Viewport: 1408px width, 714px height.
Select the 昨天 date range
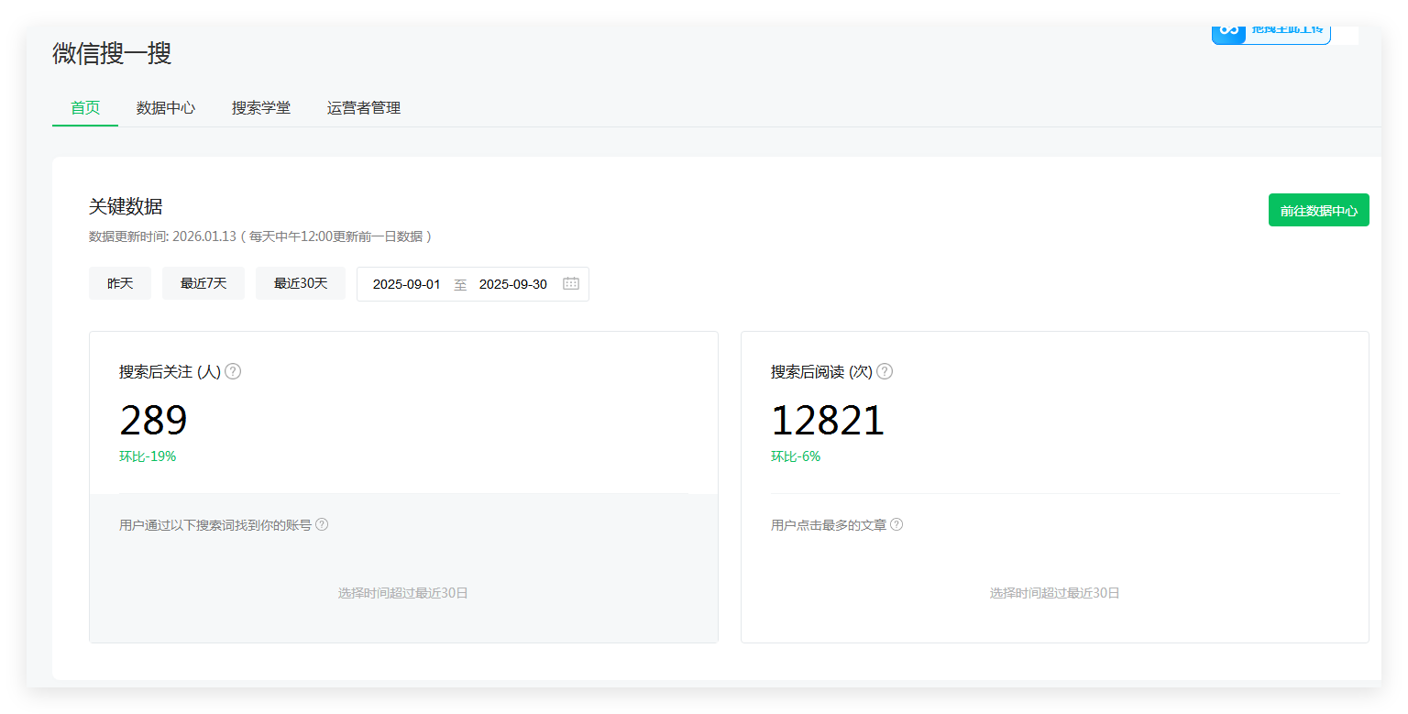tap(120, 283)
